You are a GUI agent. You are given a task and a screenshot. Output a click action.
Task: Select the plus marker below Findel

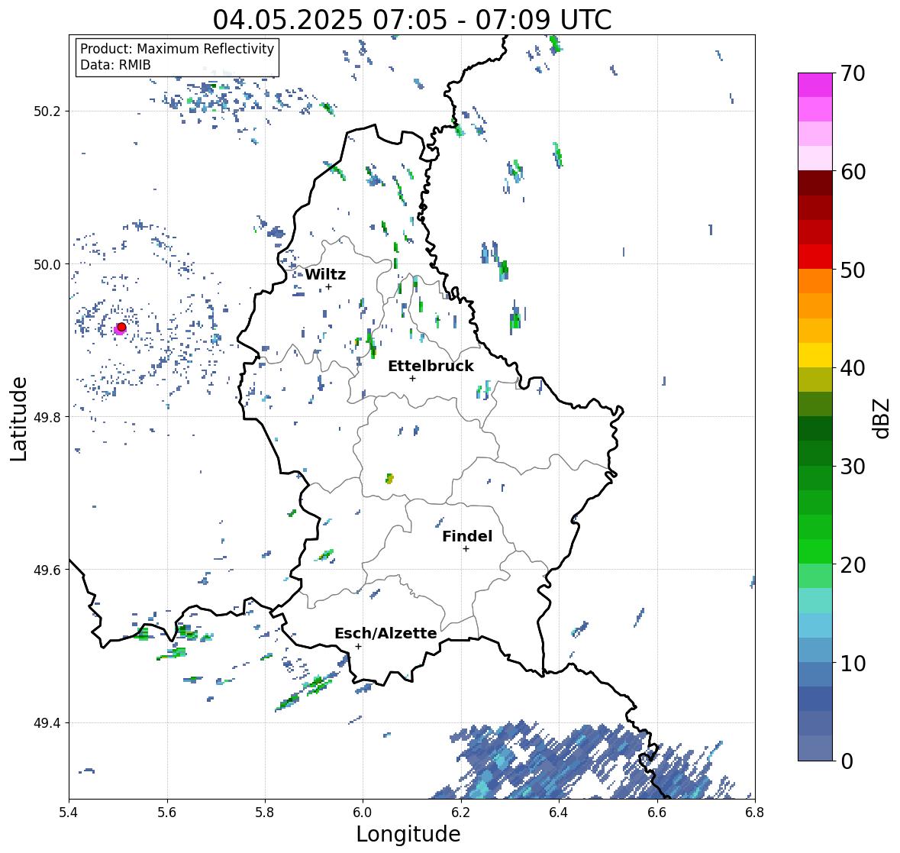tap(466, 549)
